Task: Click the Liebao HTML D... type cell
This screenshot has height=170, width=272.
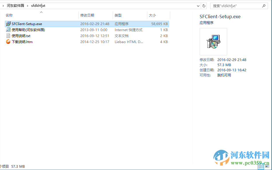Action: (x=129, y=42)
